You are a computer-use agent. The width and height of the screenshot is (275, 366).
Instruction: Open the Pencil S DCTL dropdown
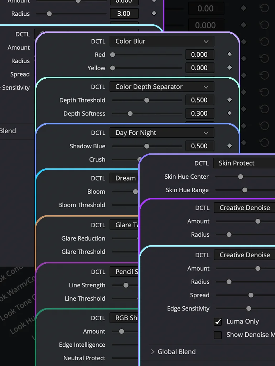point(124,272)
